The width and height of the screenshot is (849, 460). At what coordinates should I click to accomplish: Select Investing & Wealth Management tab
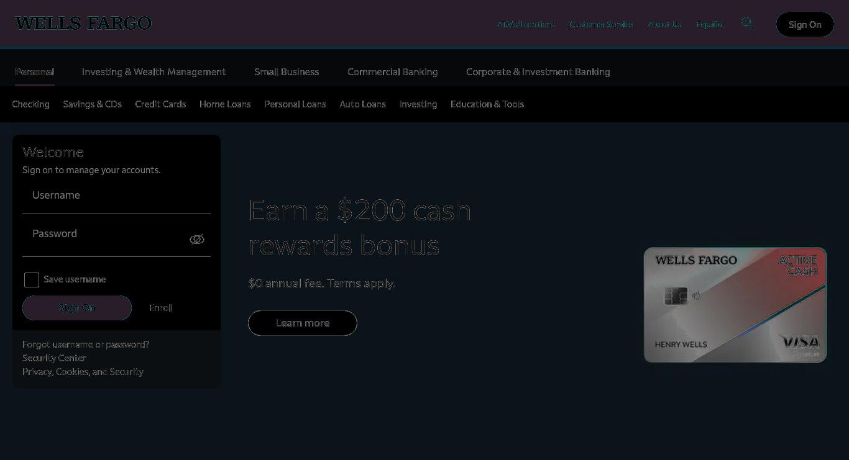(154, 72)
